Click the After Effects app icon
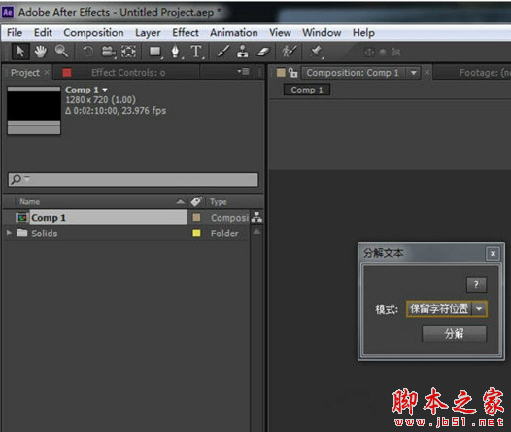Screen dimensions: 511x432 8,12
